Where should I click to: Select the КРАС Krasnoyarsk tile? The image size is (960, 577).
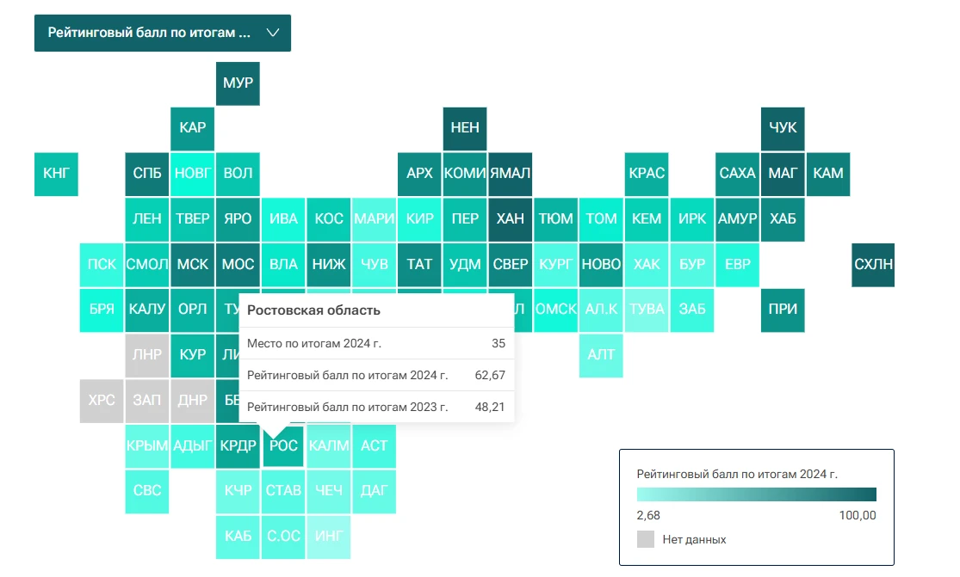(647, 174)
